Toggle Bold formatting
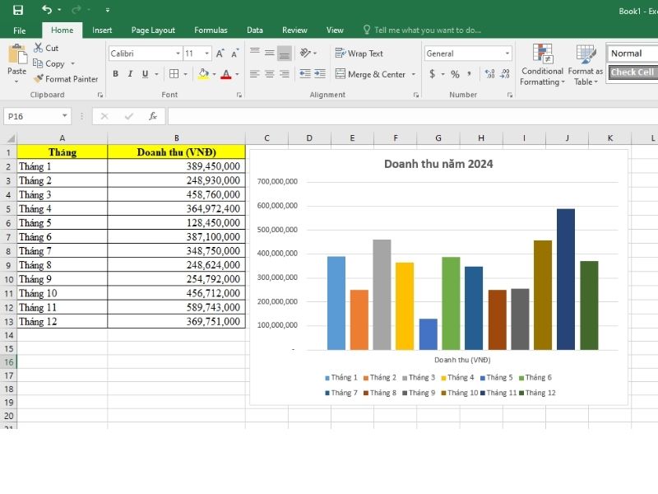The width and height of the screenshot is (658, 494). click(116, 74)
